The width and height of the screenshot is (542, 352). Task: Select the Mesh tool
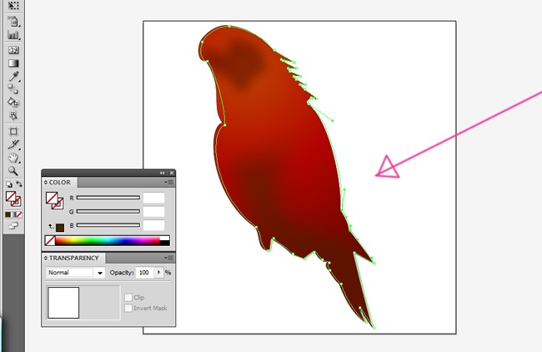13,49
